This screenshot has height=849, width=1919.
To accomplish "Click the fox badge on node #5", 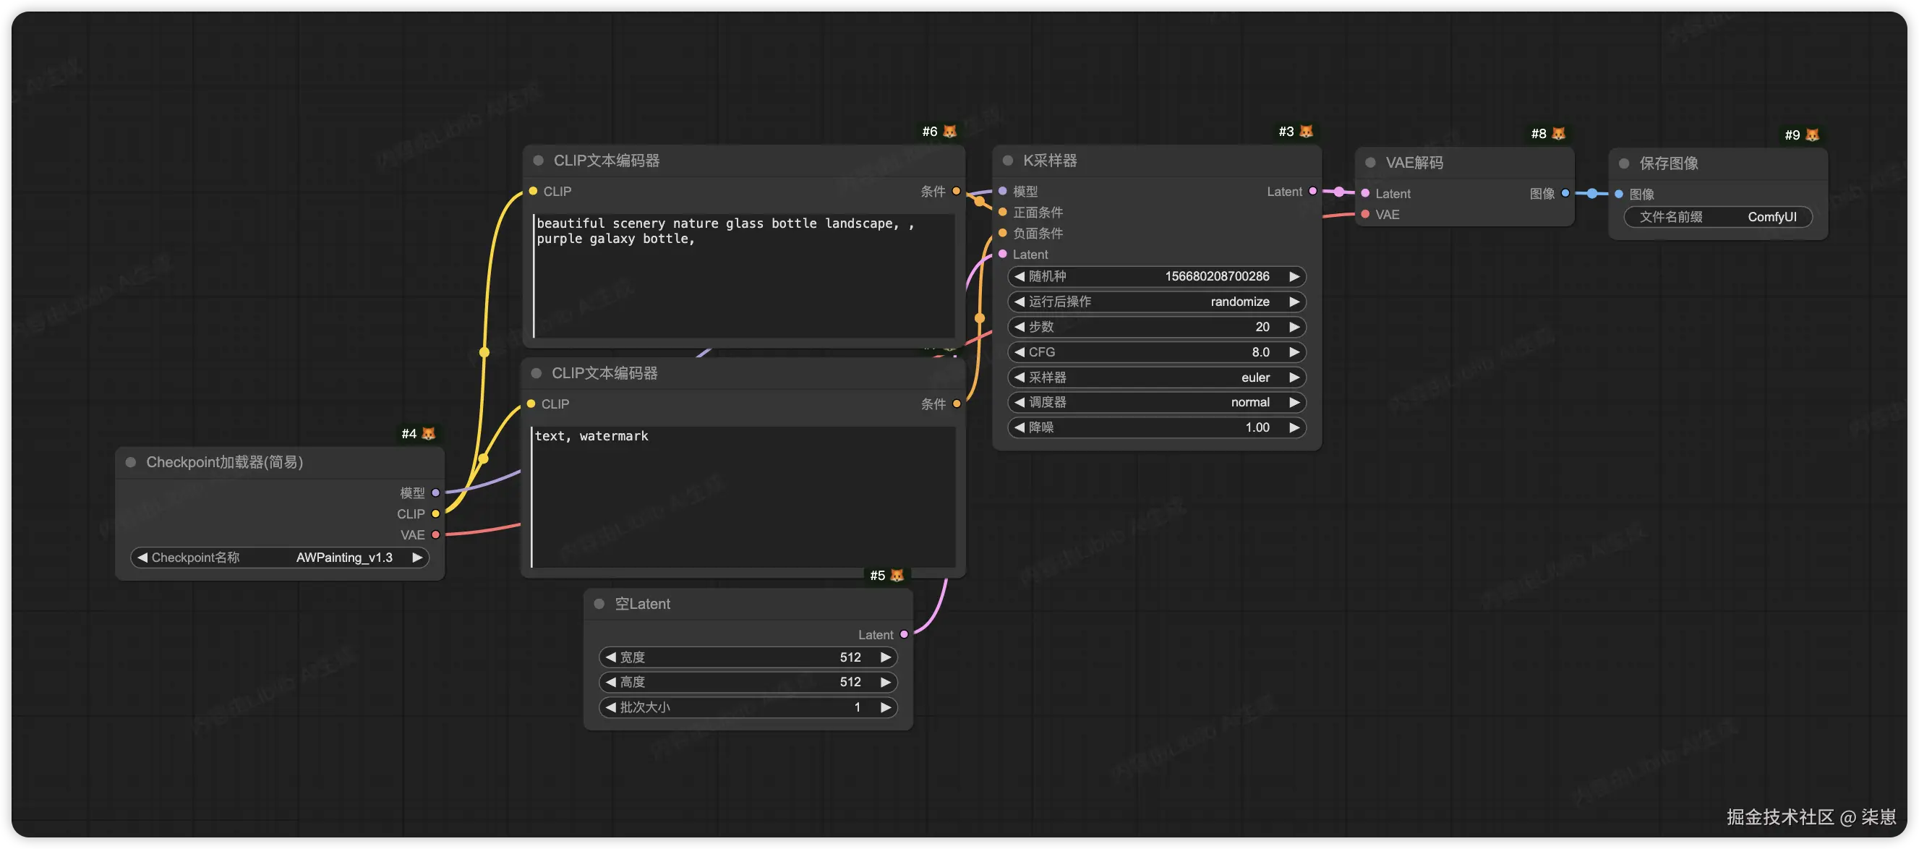I will pos(897,576).
